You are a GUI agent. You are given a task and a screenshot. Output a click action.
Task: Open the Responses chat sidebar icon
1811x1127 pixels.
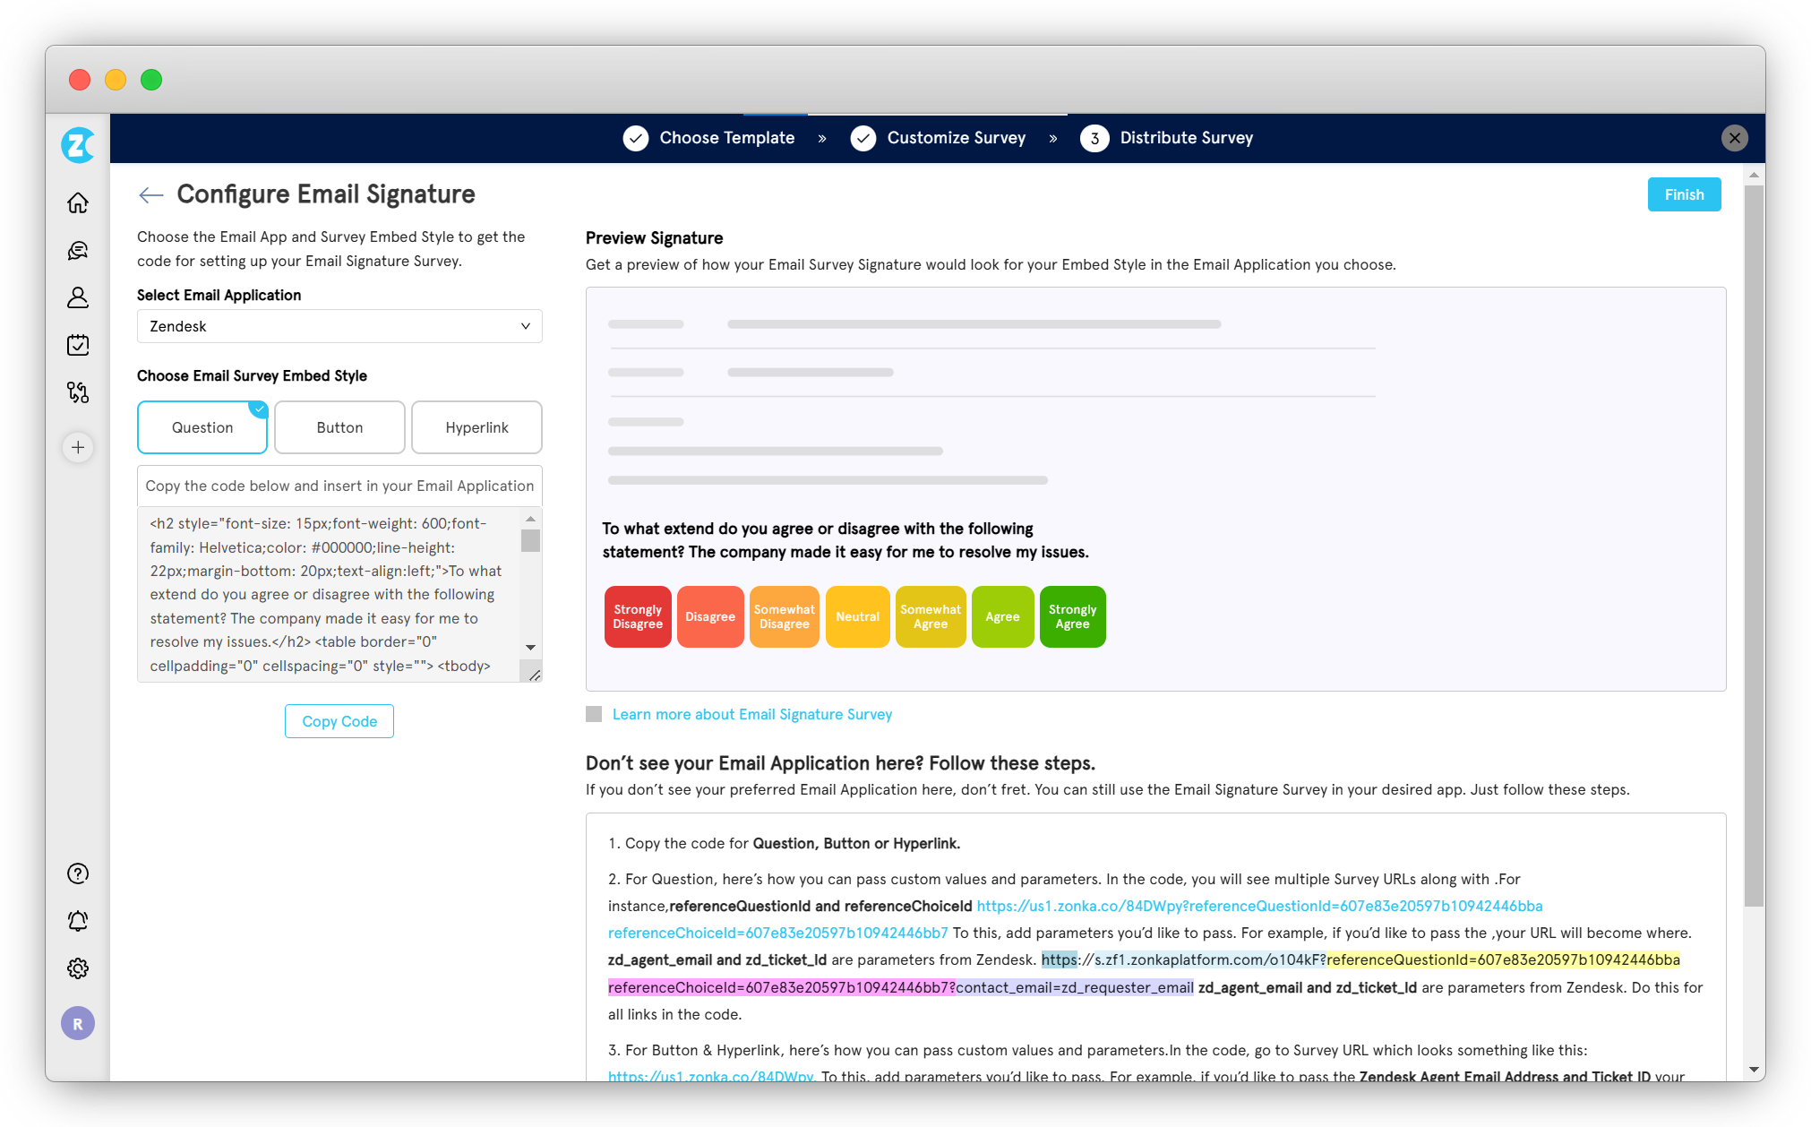point(78,250)
